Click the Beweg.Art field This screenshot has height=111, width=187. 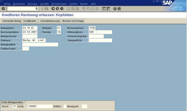click(85, 106)
